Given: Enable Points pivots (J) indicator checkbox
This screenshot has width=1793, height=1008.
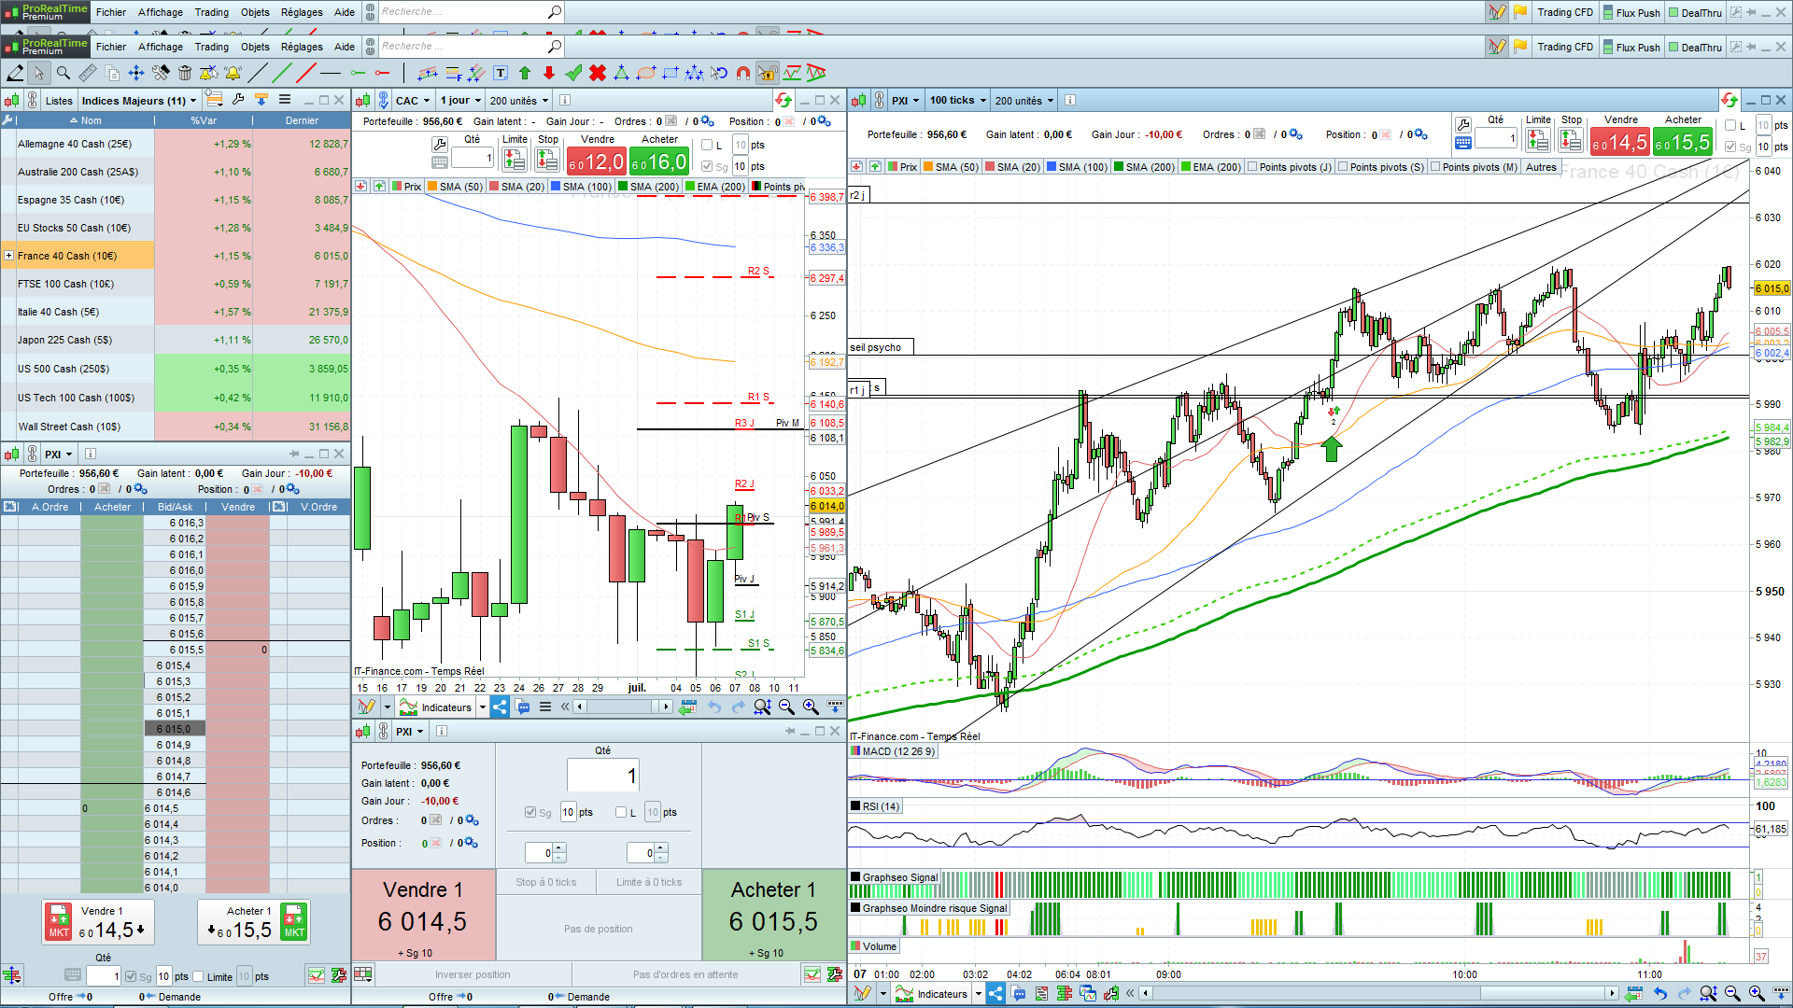Looking at the screenshot, I should point(1252,167).
